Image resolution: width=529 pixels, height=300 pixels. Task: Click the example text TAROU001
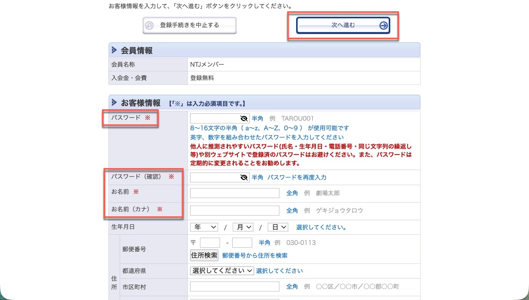coord(298,118)
